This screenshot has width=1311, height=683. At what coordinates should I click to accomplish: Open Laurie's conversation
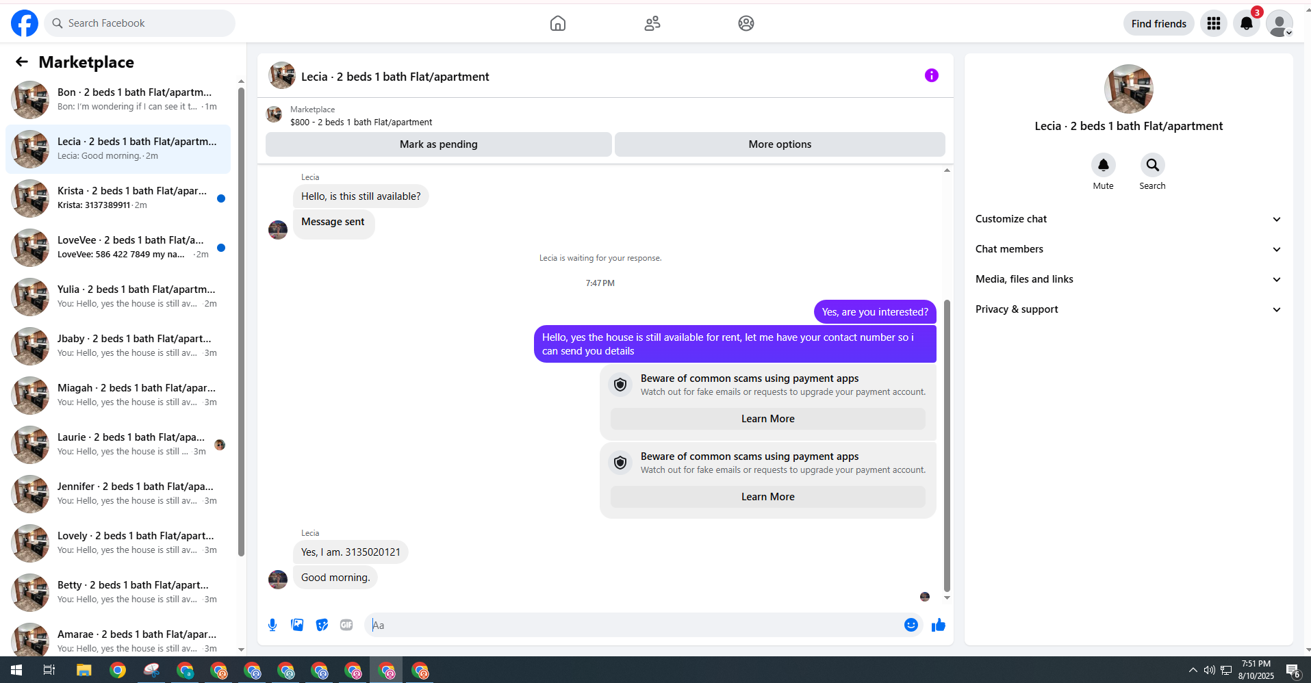pyautogui.click(x=118, y=444)
